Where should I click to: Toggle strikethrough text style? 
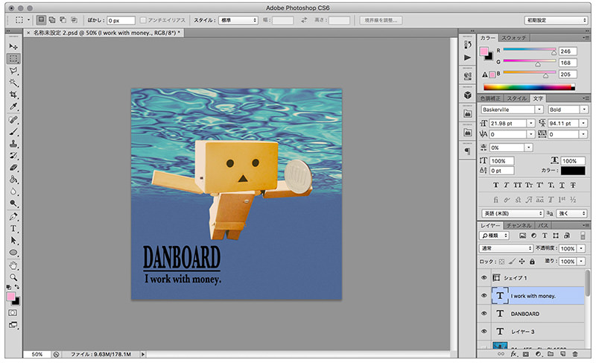pos(573,185)
